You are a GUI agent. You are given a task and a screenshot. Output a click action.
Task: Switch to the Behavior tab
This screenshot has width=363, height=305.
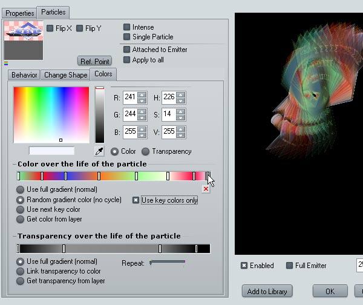pyautogui.click(x=24, y=75)
